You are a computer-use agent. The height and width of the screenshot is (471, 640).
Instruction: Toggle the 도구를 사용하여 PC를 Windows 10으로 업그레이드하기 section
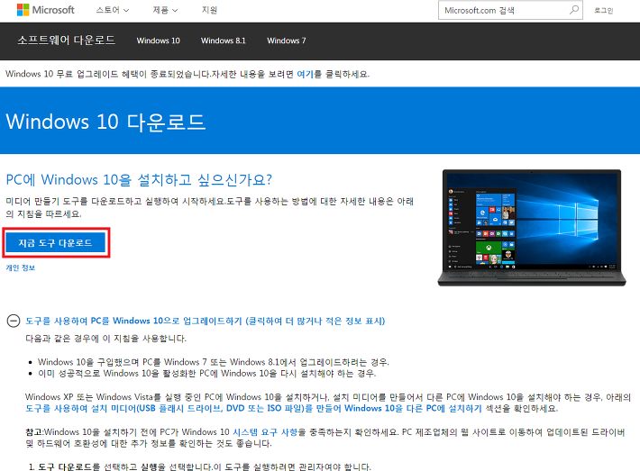206,321
